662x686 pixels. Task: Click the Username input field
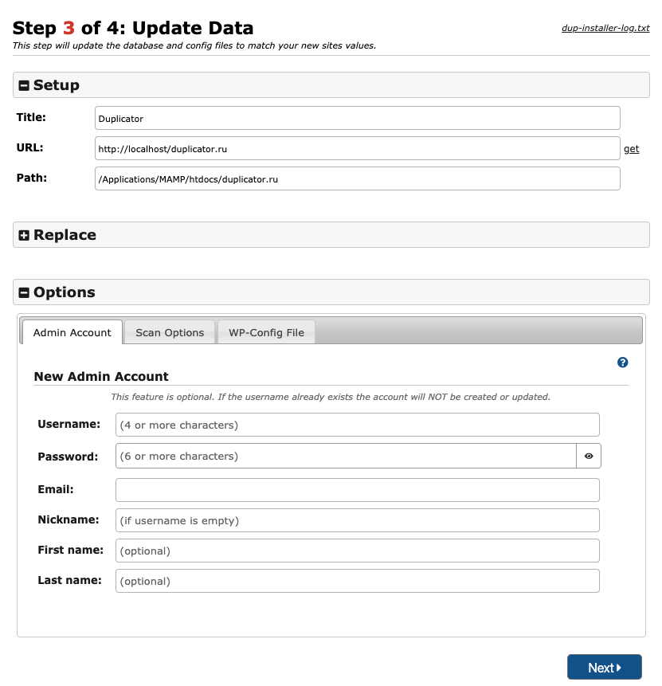357,425
